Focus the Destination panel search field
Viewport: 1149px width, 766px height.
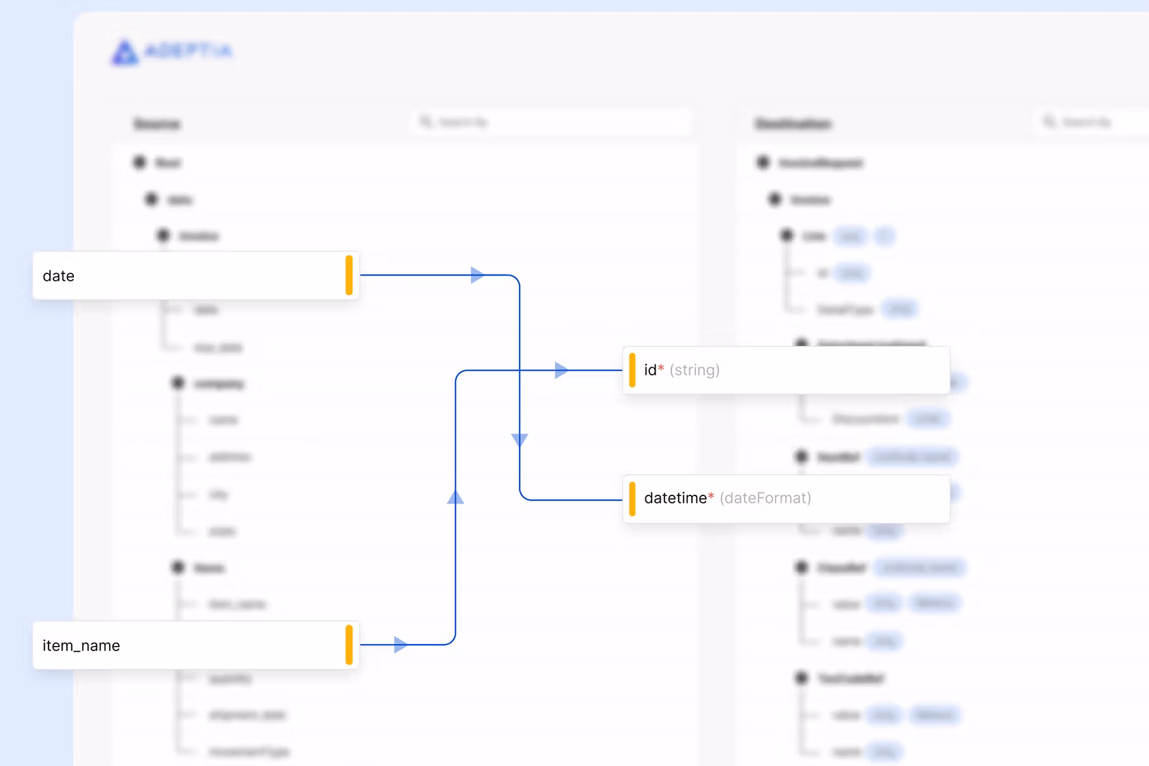pos(1092,122)
